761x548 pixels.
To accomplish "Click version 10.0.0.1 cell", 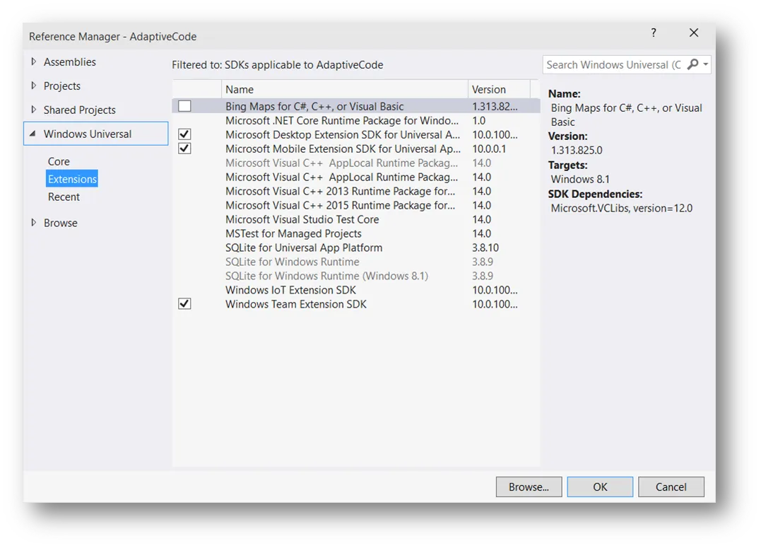I will 489,148.
